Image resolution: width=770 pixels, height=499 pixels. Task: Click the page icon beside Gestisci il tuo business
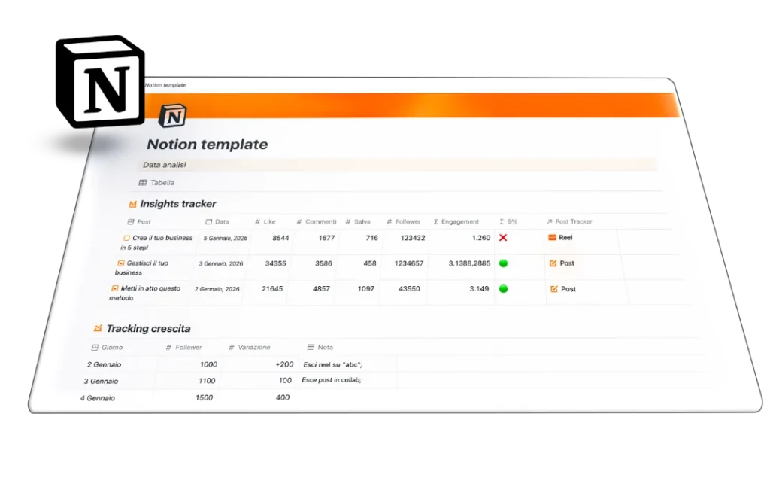pyautogui.click(x=120, y=263)
